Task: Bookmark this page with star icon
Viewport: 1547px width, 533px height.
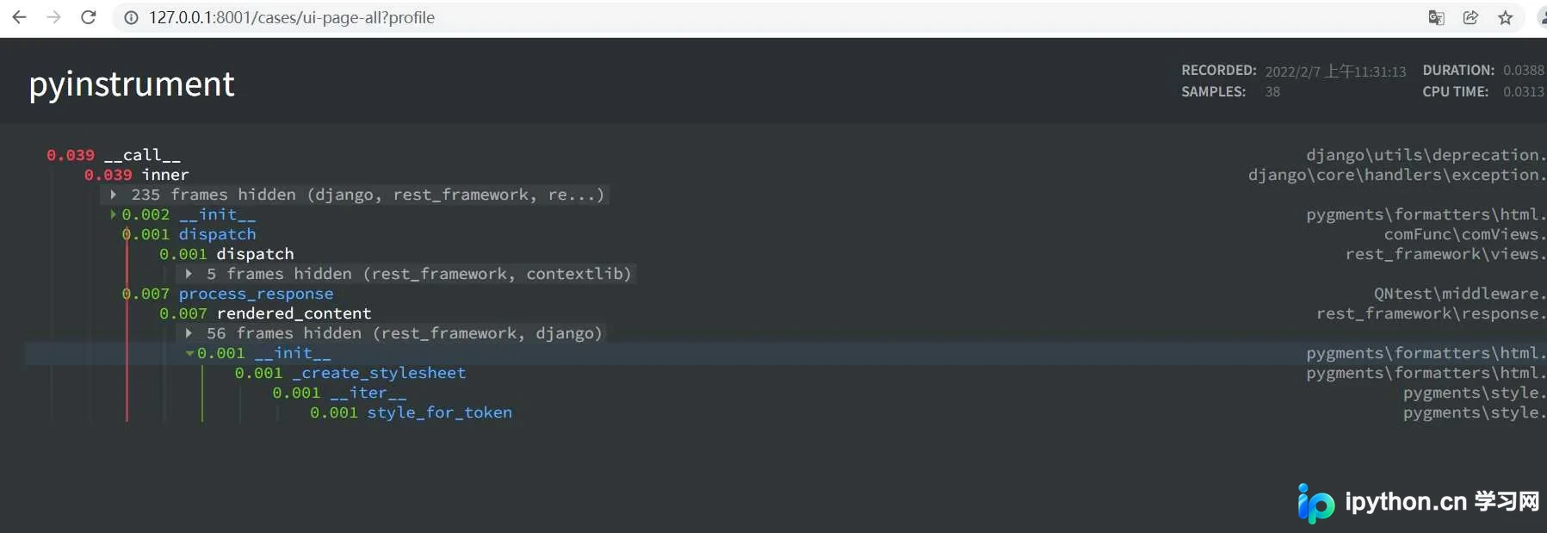Action: (1505, 17)
